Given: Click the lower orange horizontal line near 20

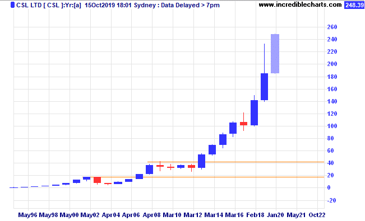Looking at the screenshot, I should pyautogui.click(x=203, y=177).
